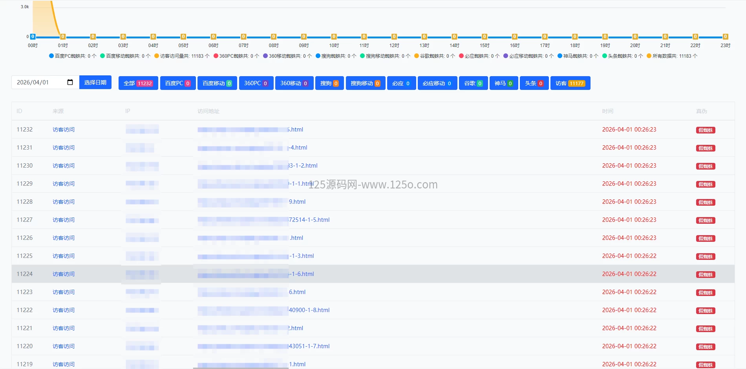Select the 全部 filter tab
This screenshot has width=746, height=369.
tap(138, 83)
